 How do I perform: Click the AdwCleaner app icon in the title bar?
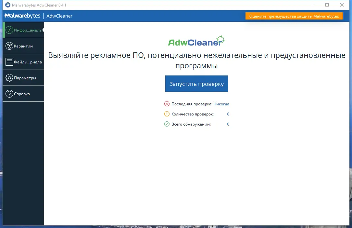pyautogui.click(x=8, y=5)
